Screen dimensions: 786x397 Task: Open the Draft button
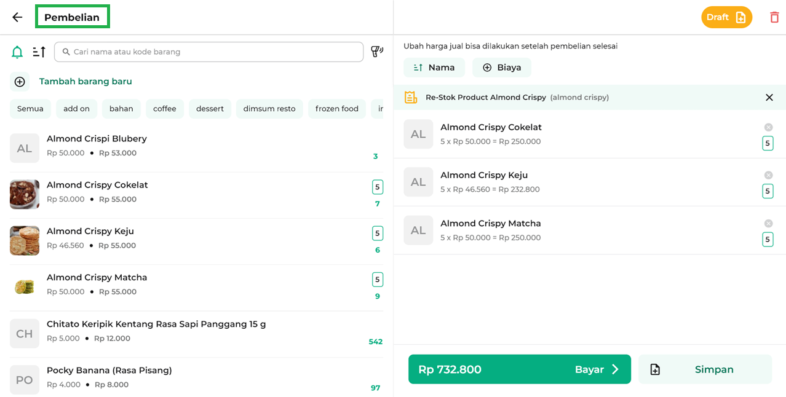coord(726,17)
